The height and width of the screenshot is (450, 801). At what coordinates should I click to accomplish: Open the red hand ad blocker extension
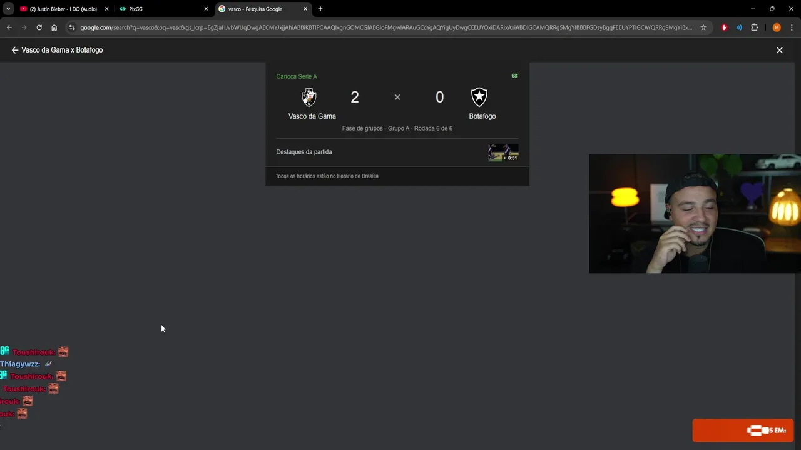(724, 27)
